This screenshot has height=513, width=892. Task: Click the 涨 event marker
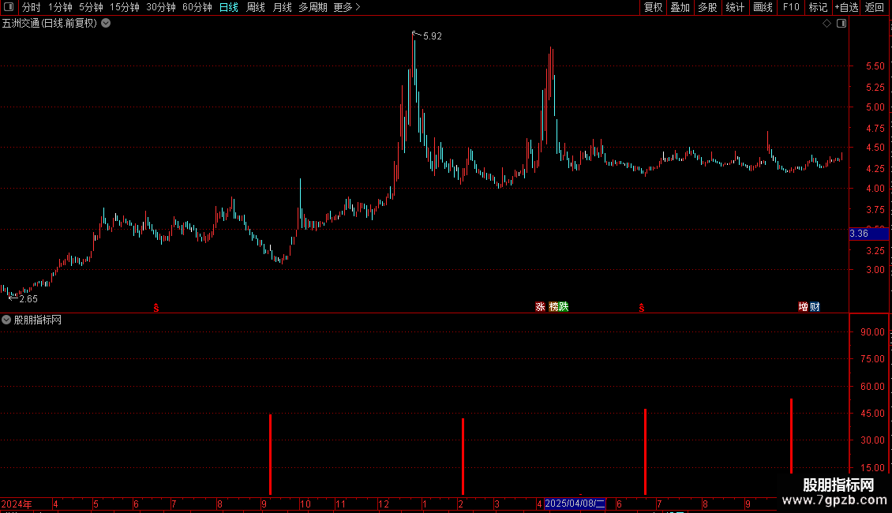click(540, 306)
